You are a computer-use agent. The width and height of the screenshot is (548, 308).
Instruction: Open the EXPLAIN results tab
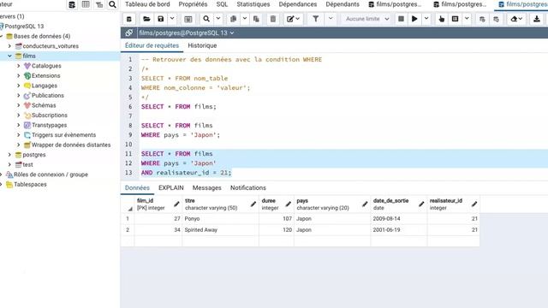pyautogui.click(x=171, y=187)
